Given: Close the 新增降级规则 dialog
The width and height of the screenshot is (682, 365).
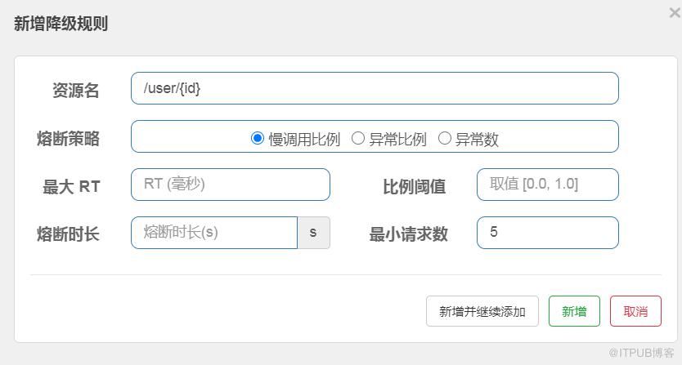Looking at the screenshot, I should pyautogui.click(x=675, y=13).
